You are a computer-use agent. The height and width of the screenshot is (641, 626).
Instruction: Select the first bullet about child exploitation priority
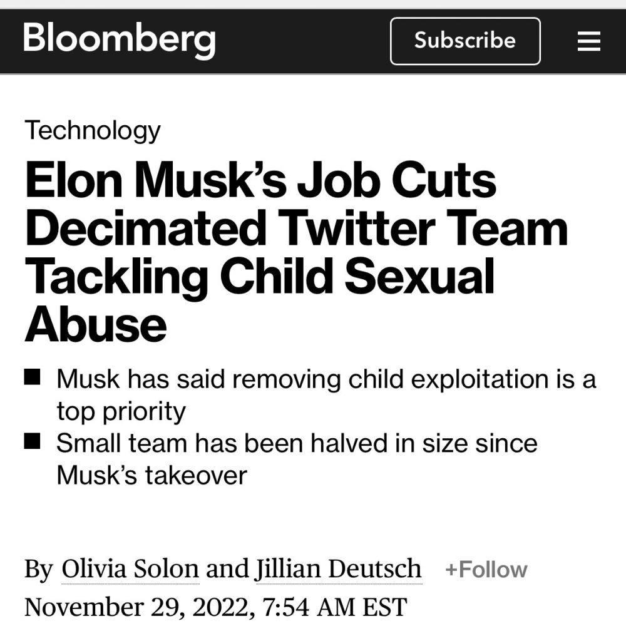click(x=326, y=393)
